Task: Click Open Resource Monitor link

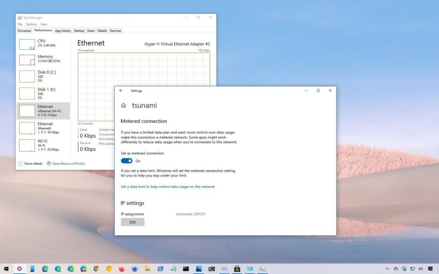Action: 69,164
